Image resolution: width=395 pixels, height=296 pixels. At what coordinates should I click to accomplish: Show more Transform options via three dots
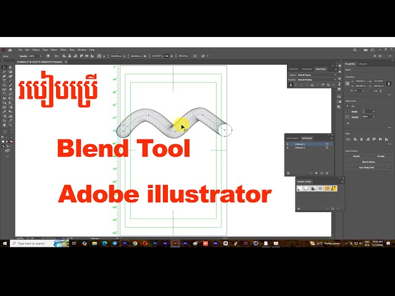[389, 94]
